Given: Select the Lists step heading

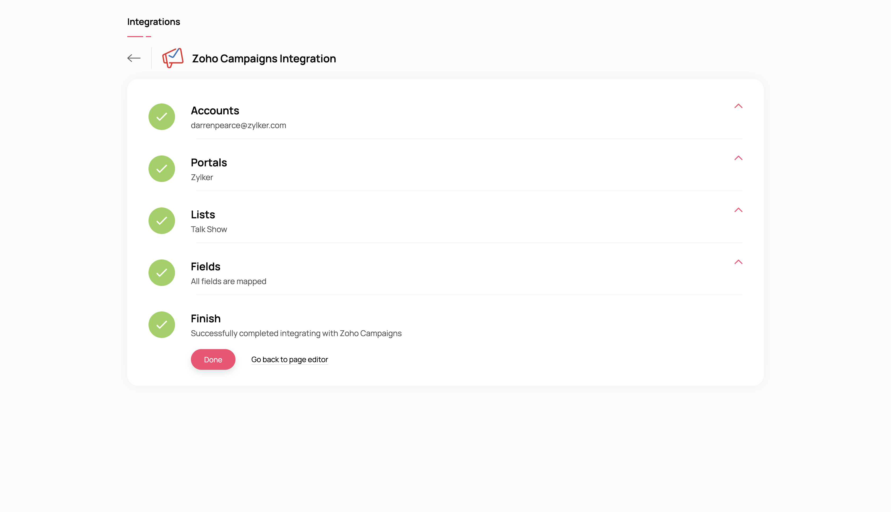Looking at the screenshot, I should click(x=203, y=215).
